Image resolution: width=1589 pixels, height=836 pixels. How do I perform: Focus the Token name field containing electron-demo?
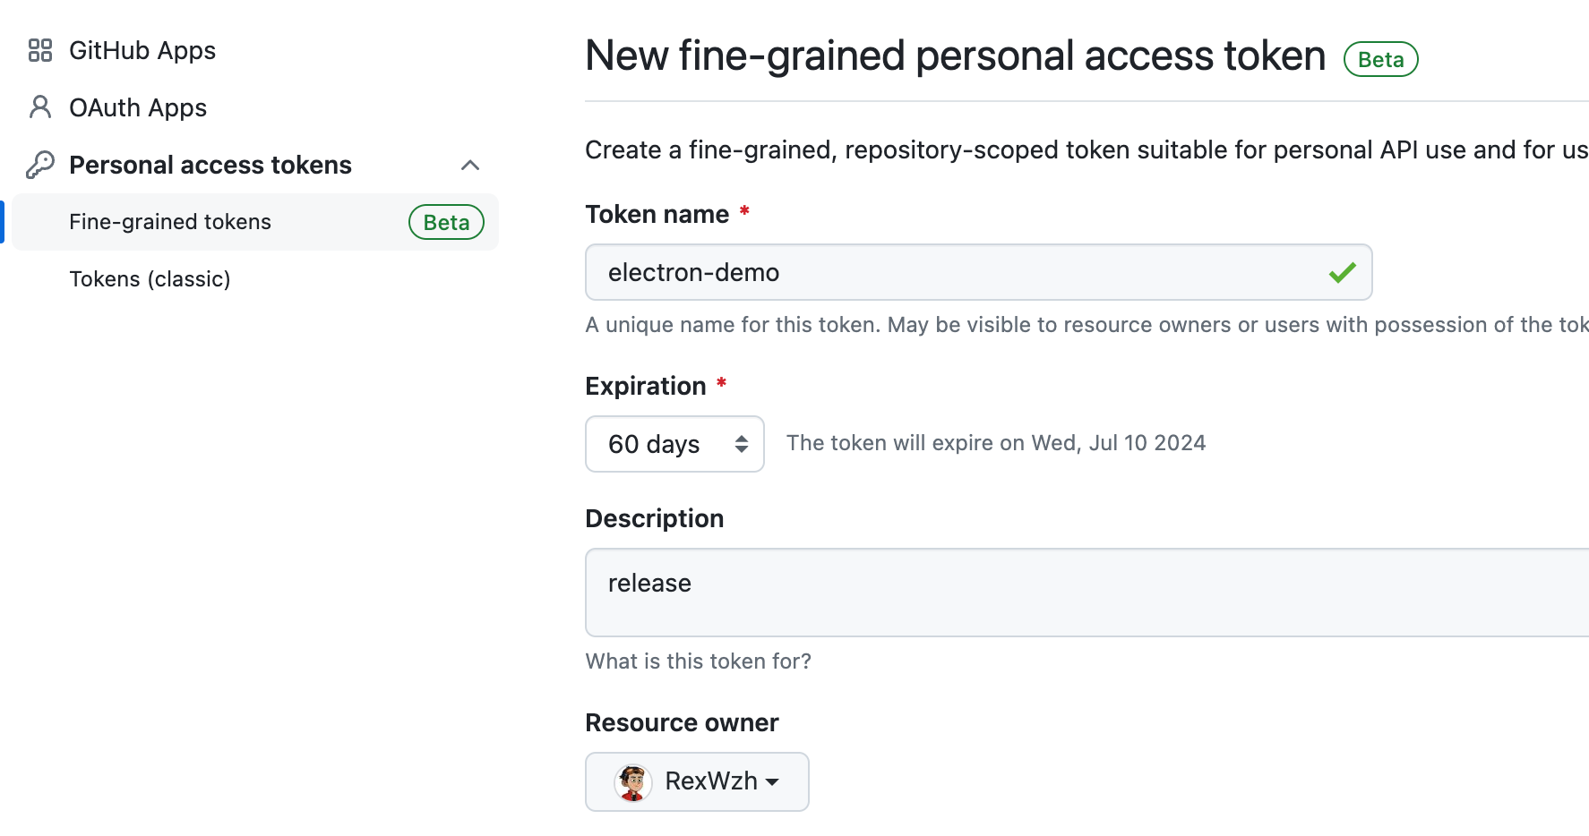click(x=978, y=272)
